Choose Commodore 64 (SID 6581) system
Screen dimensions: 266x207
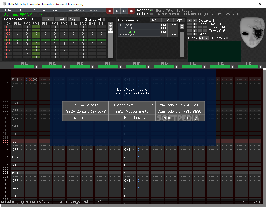[x=180, y=105]
